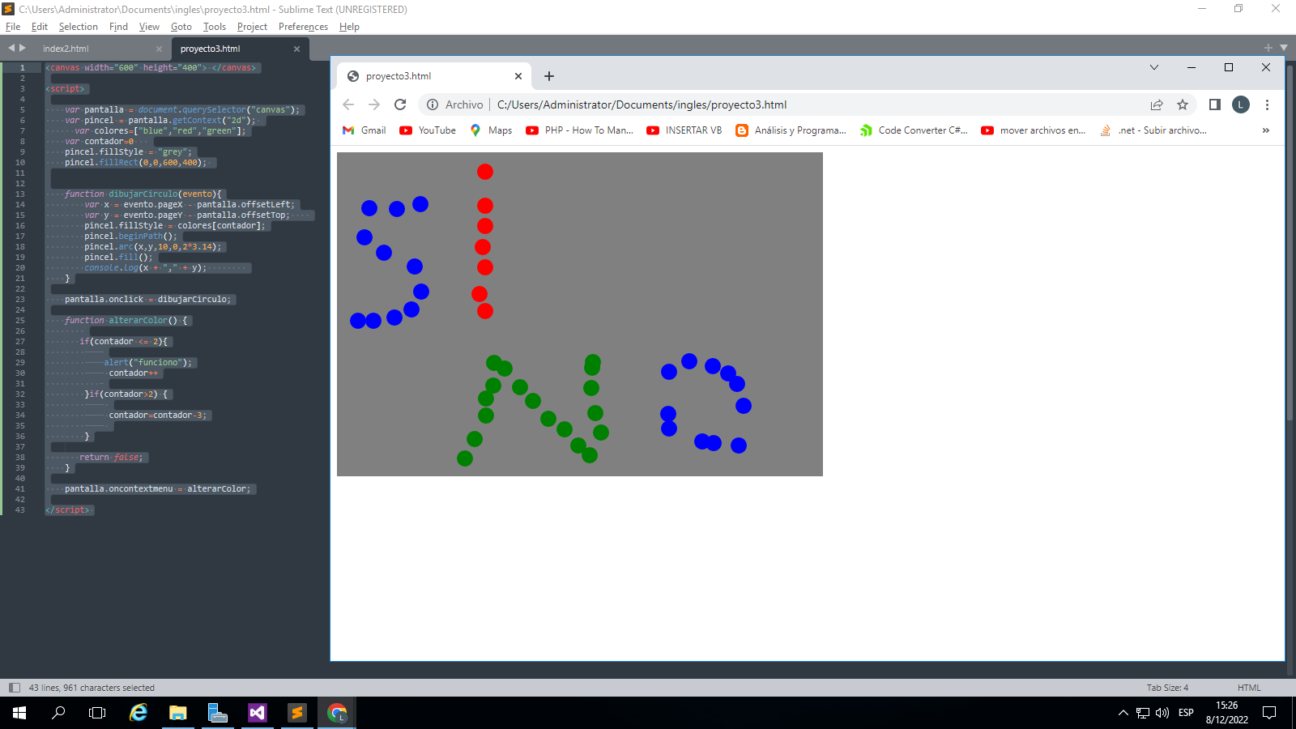The height and width of the screenshot is (729, 1296).
Task: Open Visual Studio from the taskbar
Action: [257, 713]
